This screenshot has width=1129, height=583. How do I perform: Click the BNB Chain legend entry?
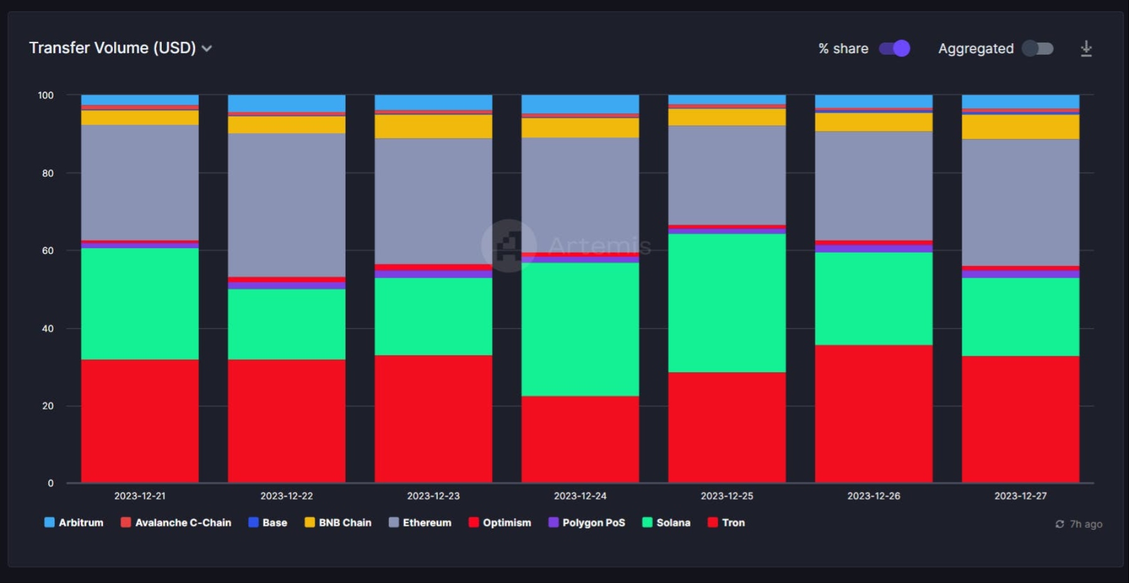click(x=338, y=522)
